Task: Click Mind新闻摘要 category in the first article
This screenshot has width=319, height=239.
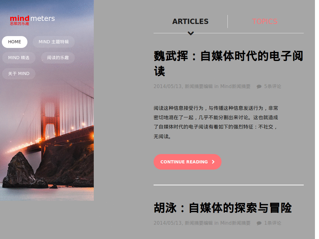Action: click(x=236, y=87)
